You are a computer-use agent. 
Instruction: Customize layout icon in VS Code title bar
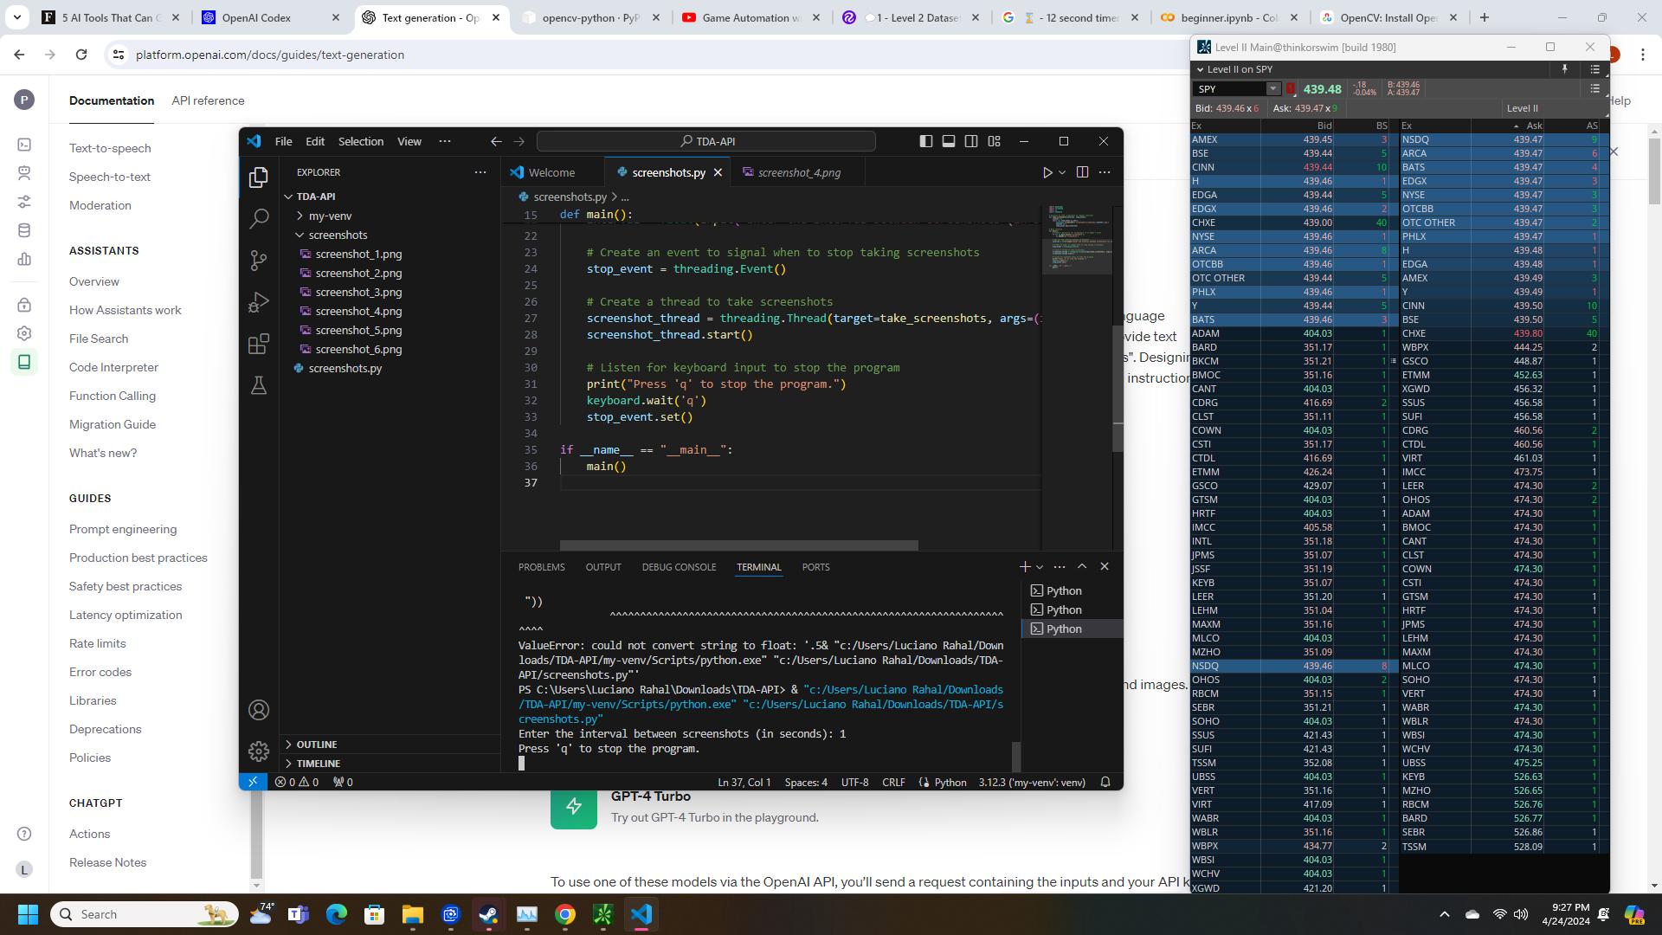click(x=994, y=141)
